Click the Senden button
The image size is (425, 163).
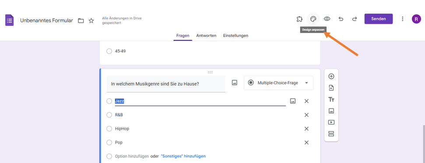[x=378, y=19]
